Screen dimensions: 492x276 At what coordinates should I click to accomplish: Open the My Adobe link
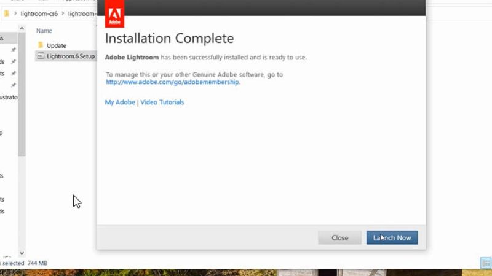(119, 102)
